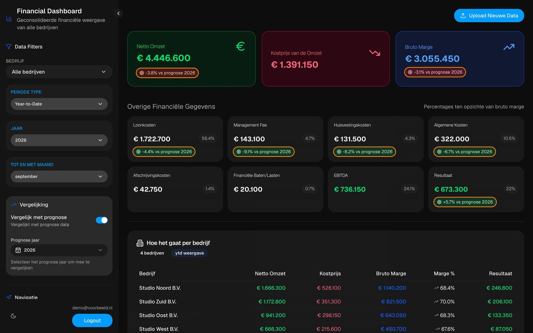The height and width of the screenshot is (333, 533).
Task: Open the Prognose jaar 2026 dropdown
Action: pos(59,250)
